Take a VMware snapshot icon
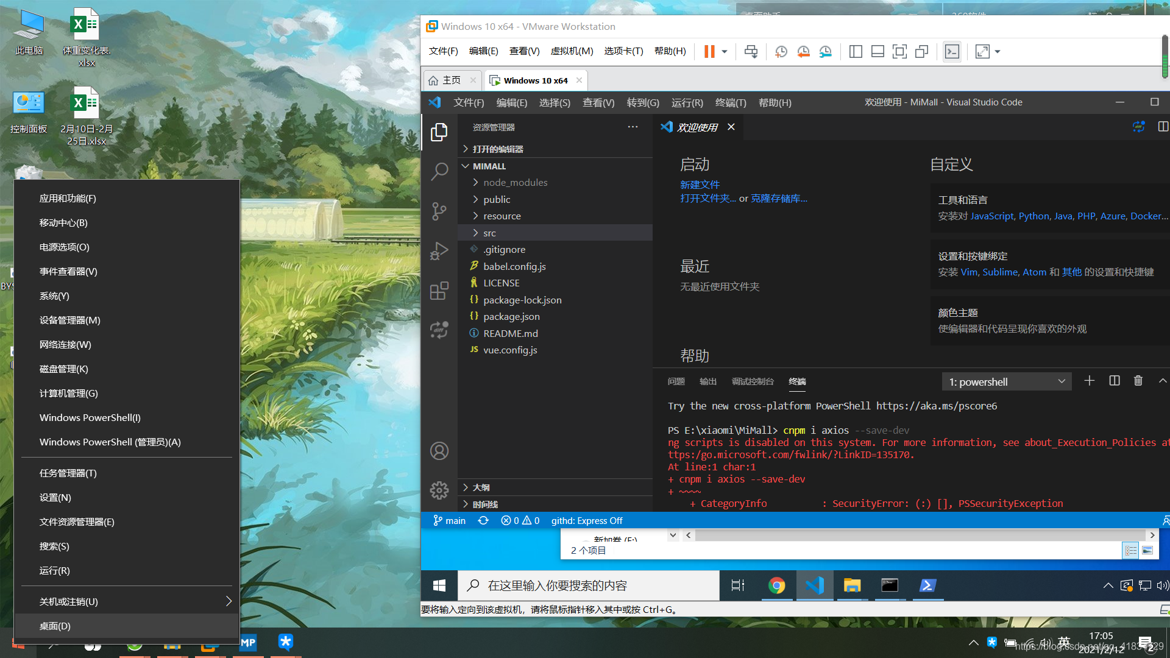The width and height of the screenshot is (1170, 658). [x=781, y=52]
